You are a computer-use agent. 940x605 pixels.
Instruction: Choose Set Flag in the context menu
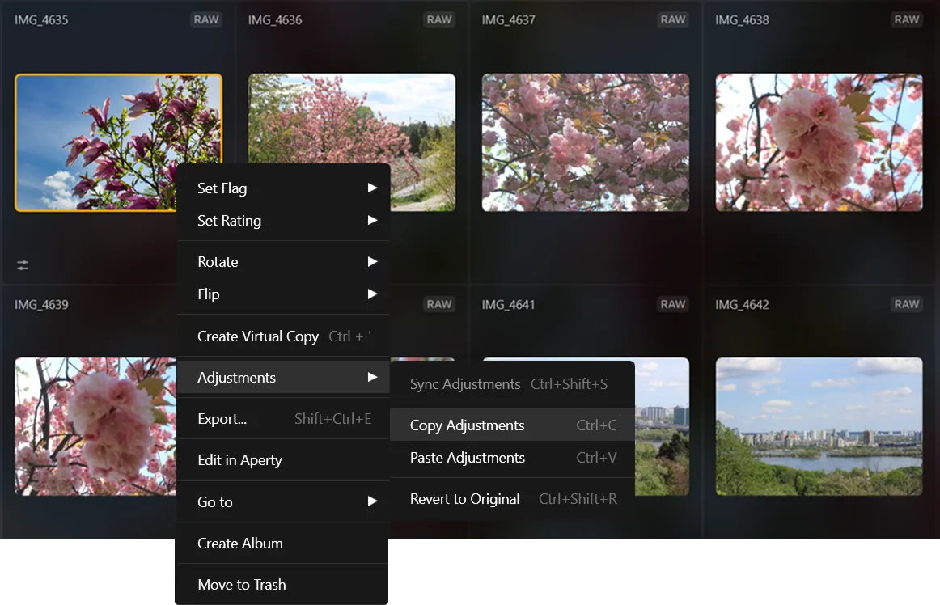pos(283,188)
